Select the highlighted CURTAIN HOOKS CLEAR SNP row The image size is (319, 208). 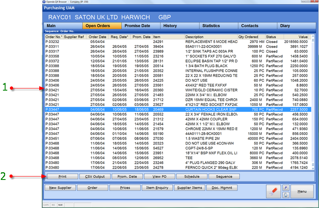[178, 109]
